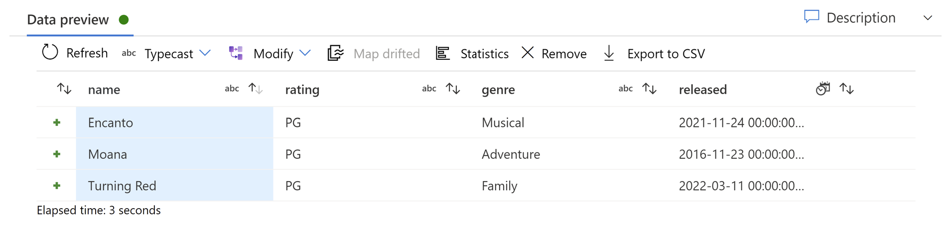Click the released column date type icon
The height and width of the screenshot is (233, 952).
(822, 89)
